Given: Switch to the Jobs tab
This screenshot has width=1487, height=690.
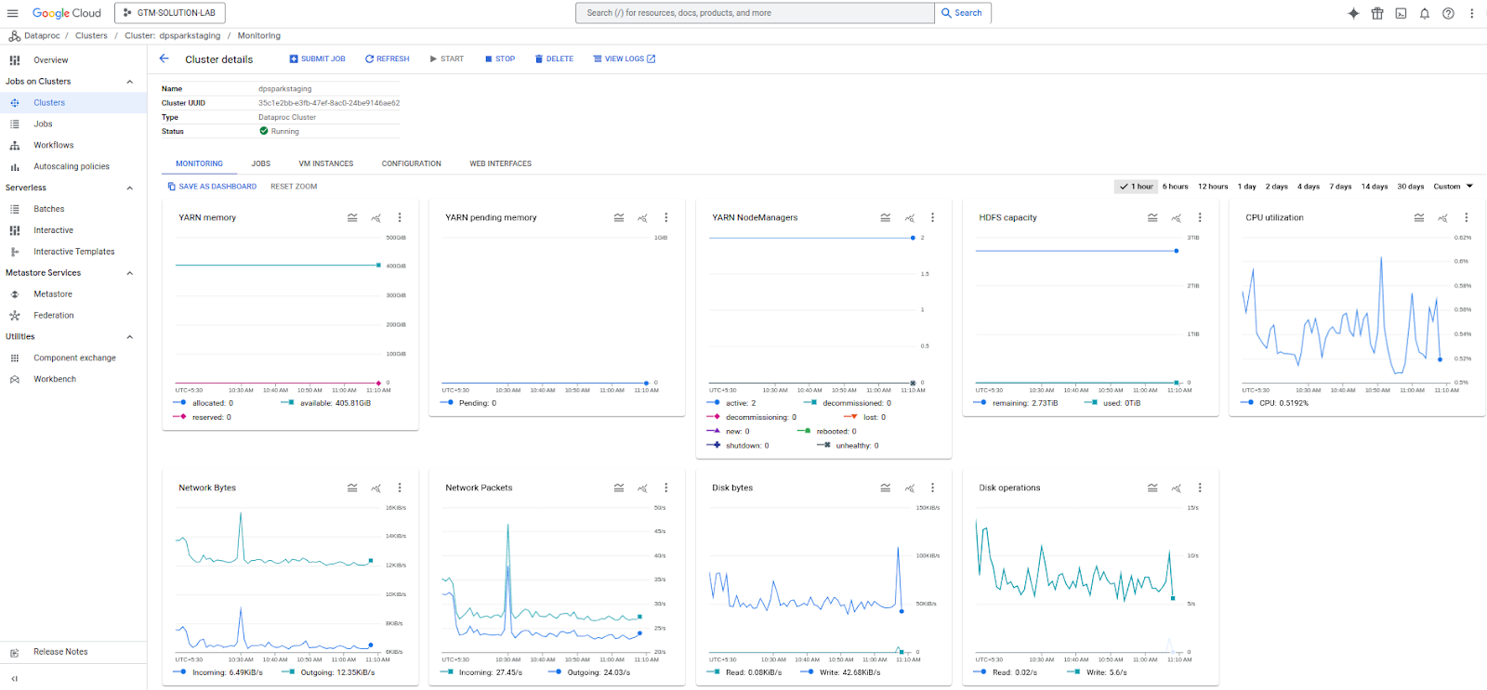Looking at the screenshot, I should [261, 163].
